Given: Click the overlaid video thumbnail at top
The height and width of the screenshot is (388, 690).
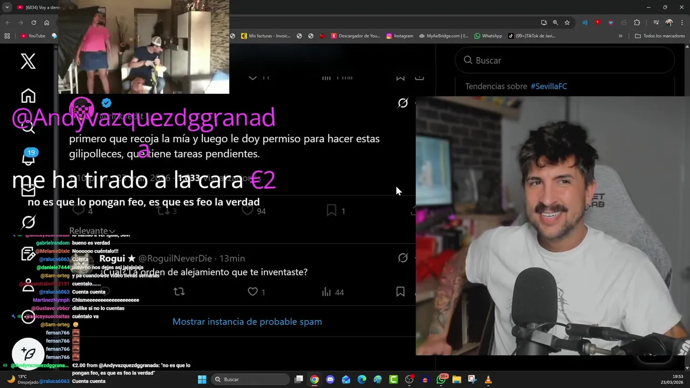Looking at the screenshot, I should click(x=143, y=47).
